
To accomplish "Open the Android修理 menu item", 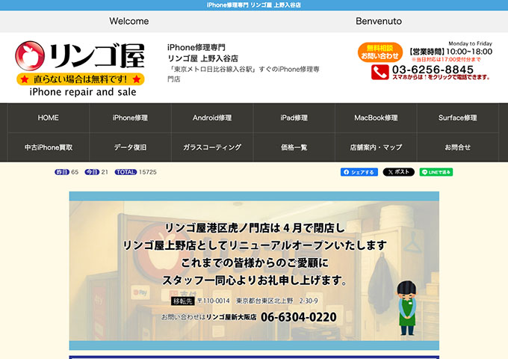I will coord(212,117).
